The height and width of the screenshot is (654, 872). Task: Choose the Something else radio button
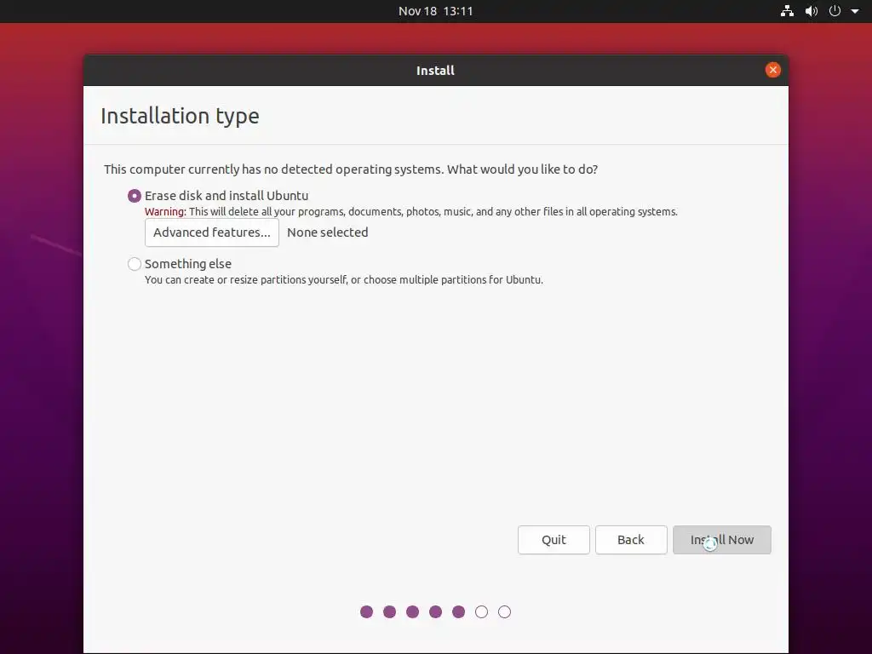coord(134,264)
